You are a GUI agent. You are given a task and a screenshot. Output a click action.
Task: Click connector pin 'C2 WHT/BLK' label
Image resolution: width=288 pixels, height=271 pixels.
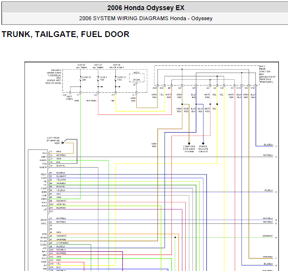(x=58, y=155)
